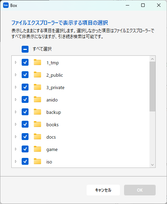Select the game folder name

click(x=52, y=150)
